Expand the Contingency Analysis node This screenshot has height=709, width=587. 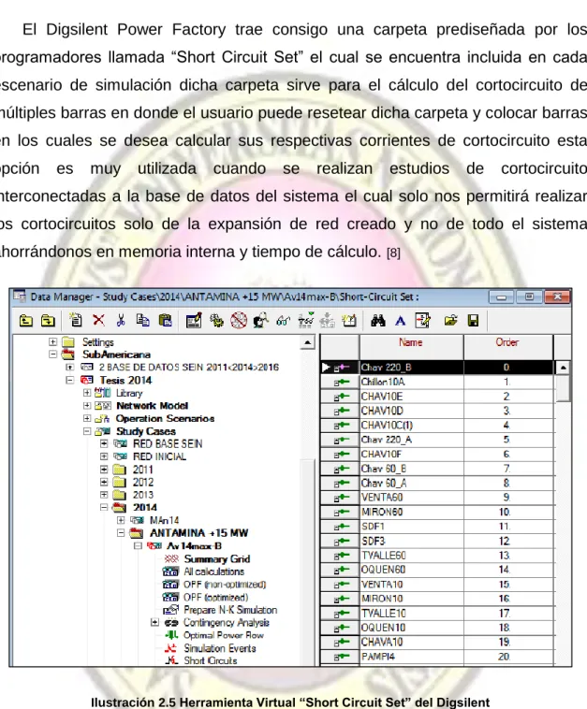click(x=154, y=623)
